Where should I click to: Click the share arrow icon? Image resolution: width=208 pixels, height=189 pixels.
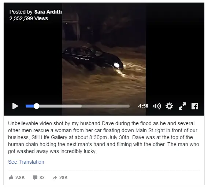click(x=55, y=178)
